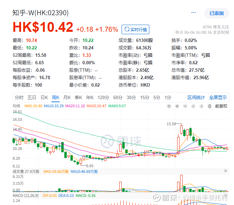This screenshot has width=234, height=205.
Task: Click the volume MA10:46.69万股 label
Action: [x=84, y=172]
